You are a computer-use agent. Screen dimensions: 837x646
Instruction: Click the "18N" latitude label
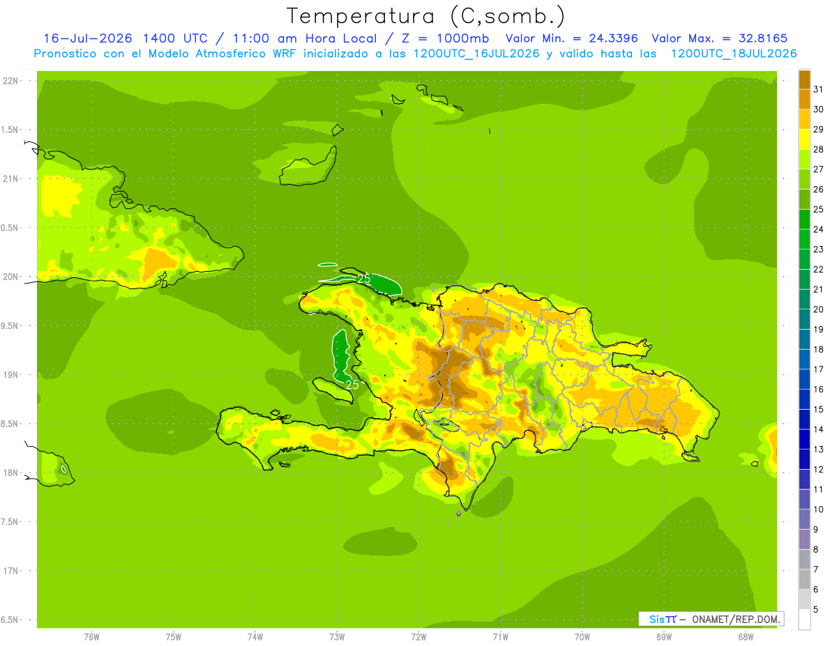point(11,472)
